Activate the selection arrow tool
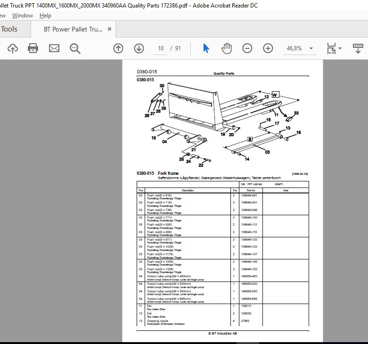368x344 pixels. [x=206, y=48]
